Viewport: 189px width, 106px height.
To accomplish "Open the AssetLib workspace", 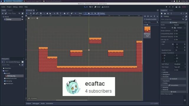I will 105,7.
